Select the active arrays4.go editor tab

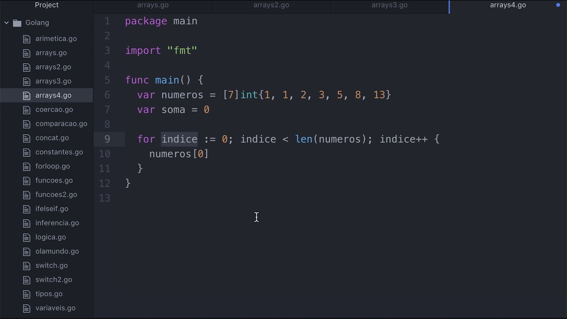[508, 5]
